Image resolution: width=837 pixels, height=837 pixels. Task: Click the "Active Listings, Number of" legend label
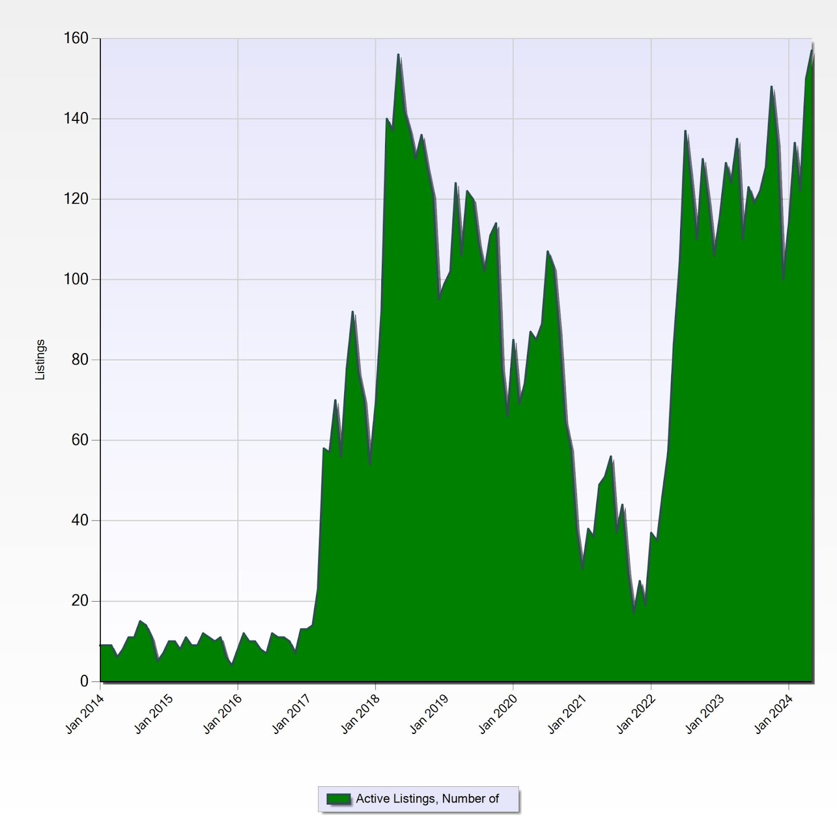[427, 799]
